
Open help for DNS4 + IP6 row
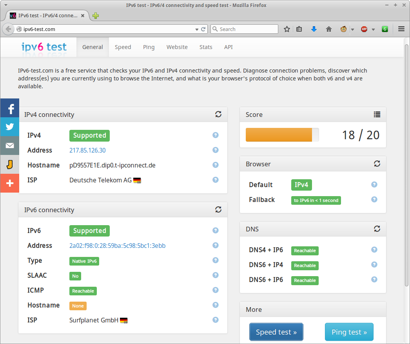pos(374,249)
